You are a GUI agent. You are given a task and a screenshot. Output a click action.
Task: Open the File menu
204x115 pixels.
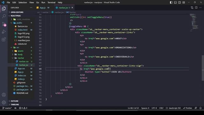8,3
